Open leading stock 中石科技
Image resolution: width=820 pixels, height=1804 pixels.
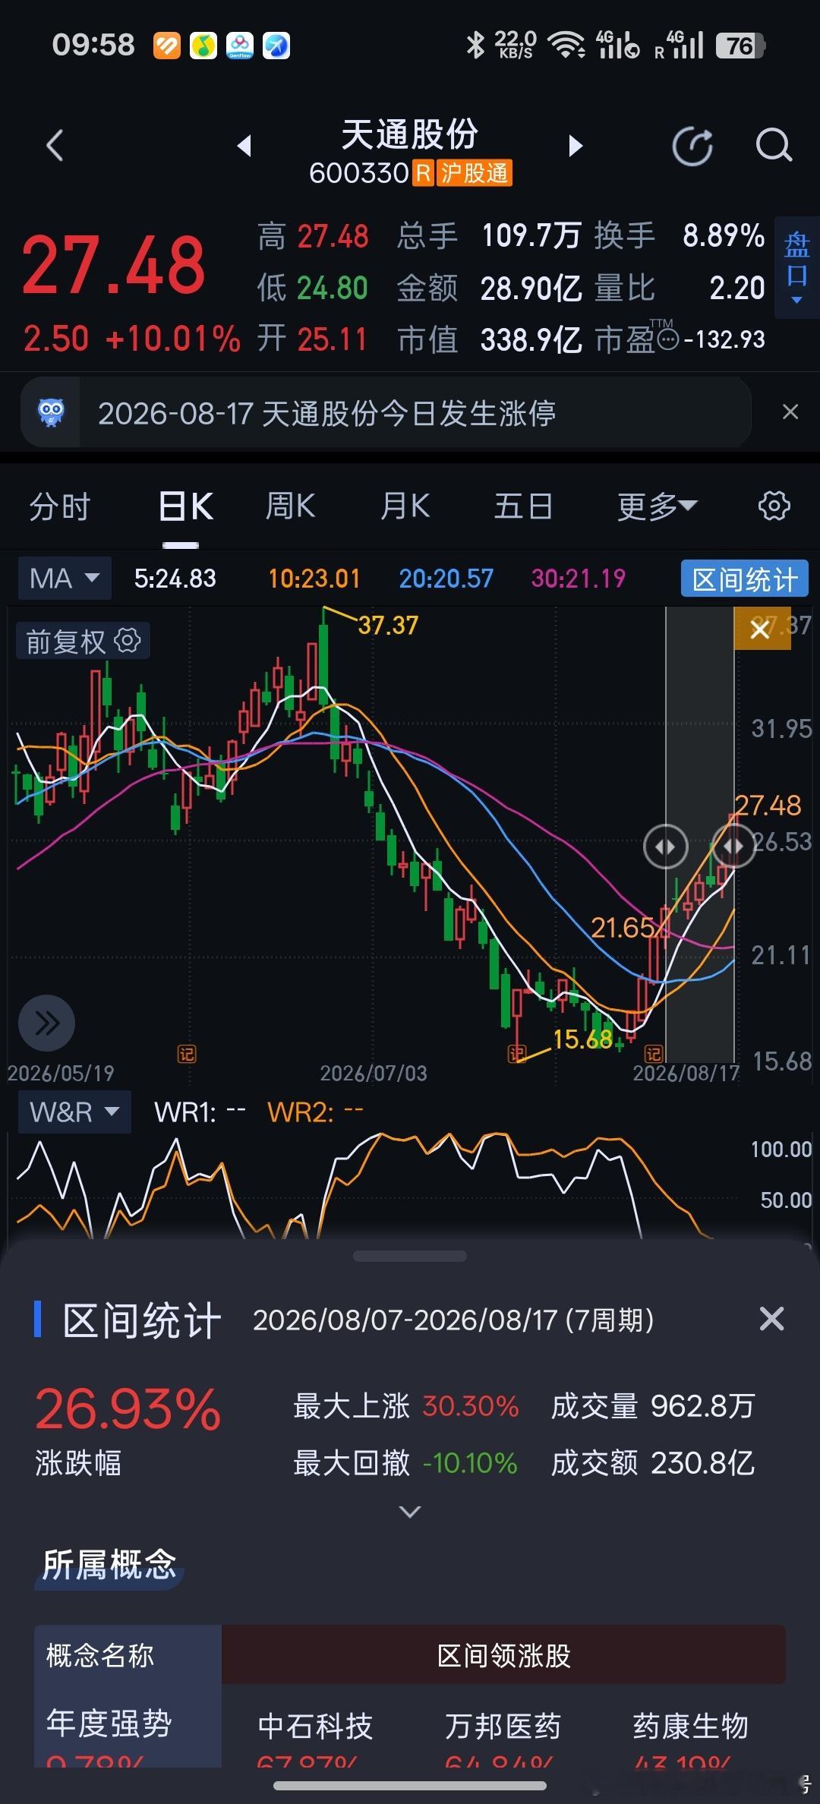315,1726
